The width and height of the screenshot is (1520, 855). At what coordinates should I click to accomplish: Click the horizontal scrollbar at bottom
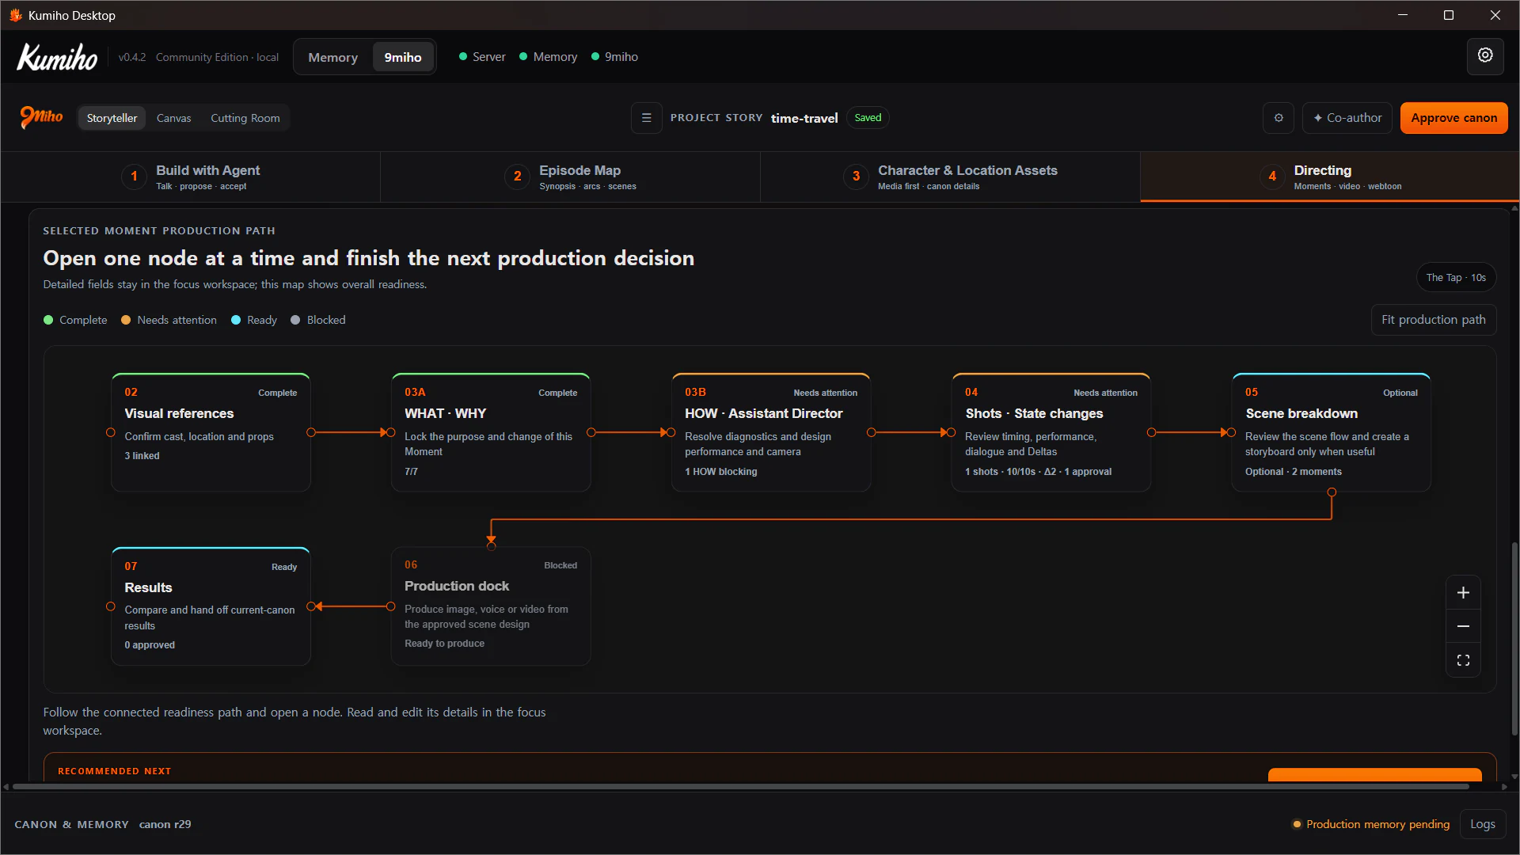tap(740, 786)
